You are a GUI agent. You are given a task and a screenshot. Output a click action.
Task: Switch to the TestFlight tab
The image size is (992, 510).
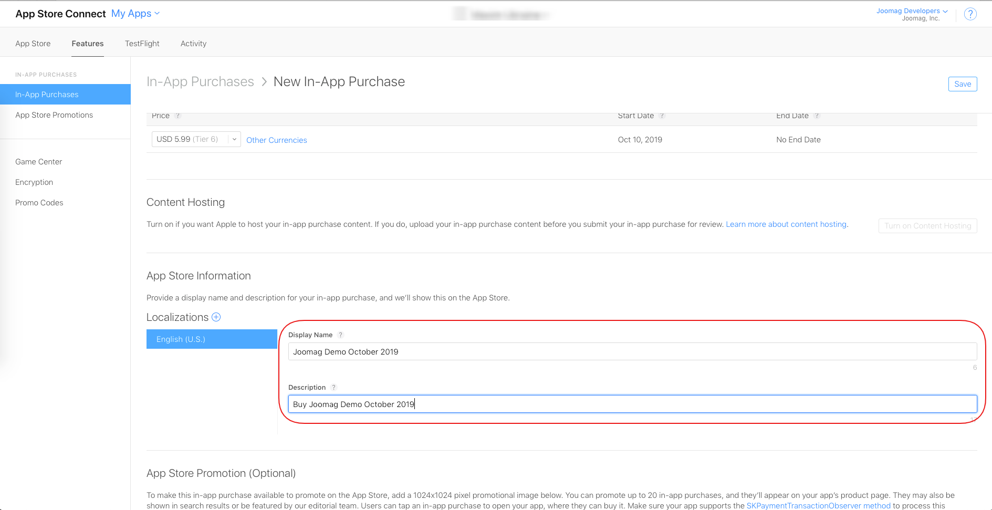pyautogui.click(x=142, y=44)
